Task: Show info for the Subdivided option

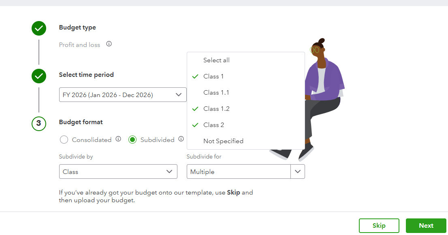Action: click(x=181, y=139)
